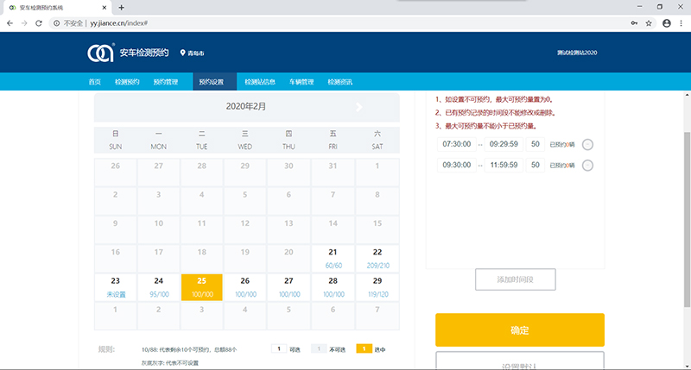Click grayed January 31 cell
Screen dimensions: 691x370
click(x=333, y=172)
